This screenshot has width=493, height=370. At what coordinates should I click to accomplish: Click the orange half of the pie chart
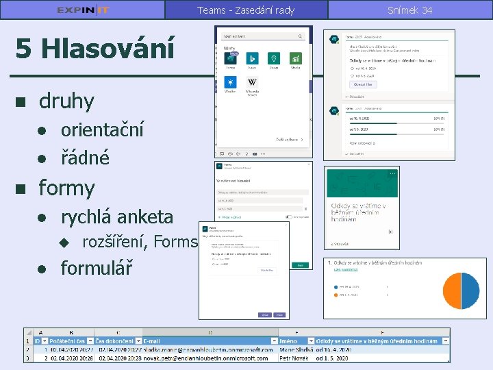(x=451, y=291)
